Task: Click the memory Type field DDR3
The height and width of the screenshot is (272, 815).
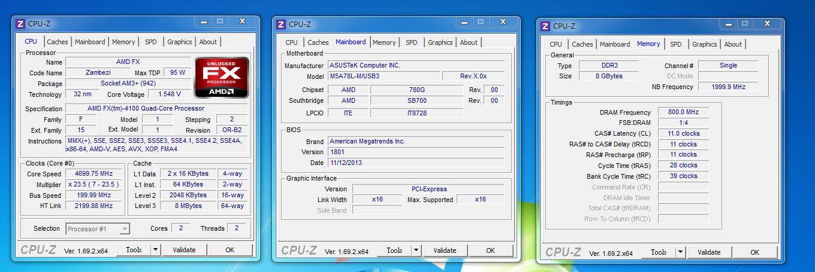Action: click(609, 65)
